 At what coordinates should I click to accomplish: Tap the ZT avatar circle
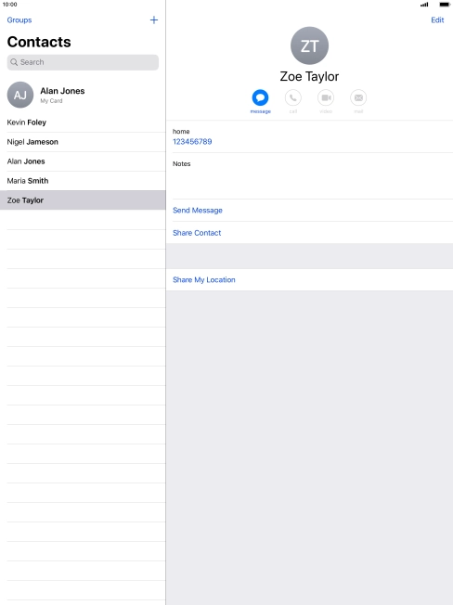(309, 45)
